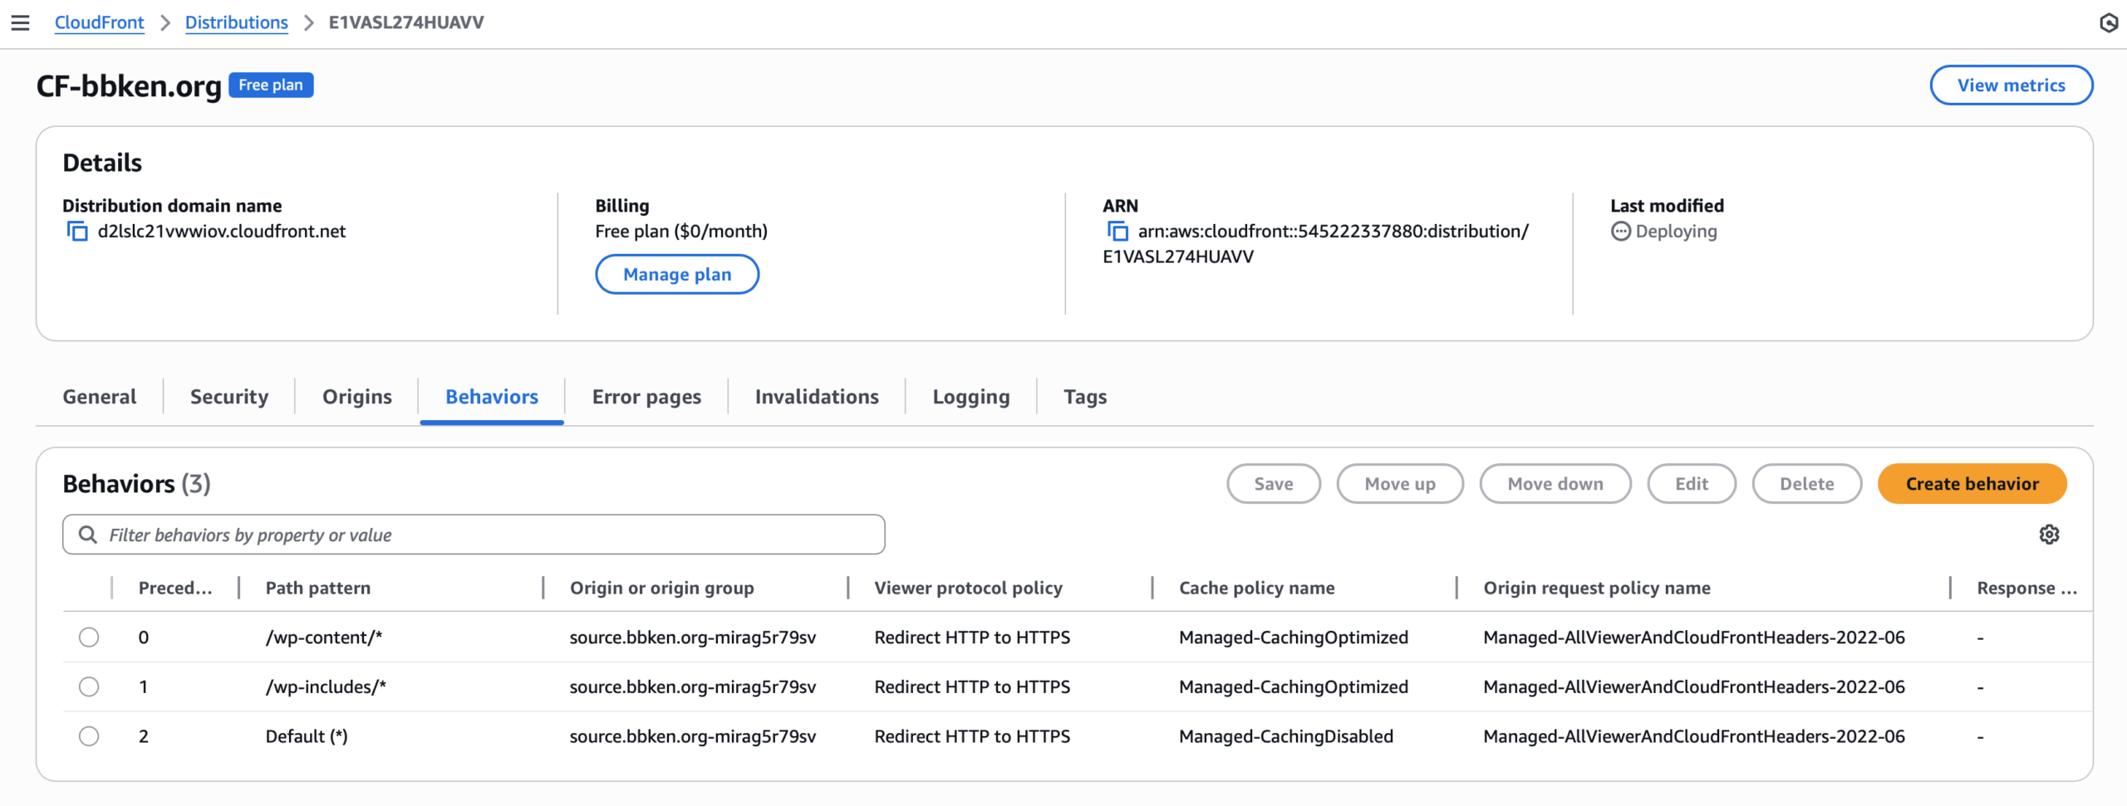Viewport: 2127px width, 806px height.
Task: Click the top-right hexagon panel icon
Action: point(2108,22)
